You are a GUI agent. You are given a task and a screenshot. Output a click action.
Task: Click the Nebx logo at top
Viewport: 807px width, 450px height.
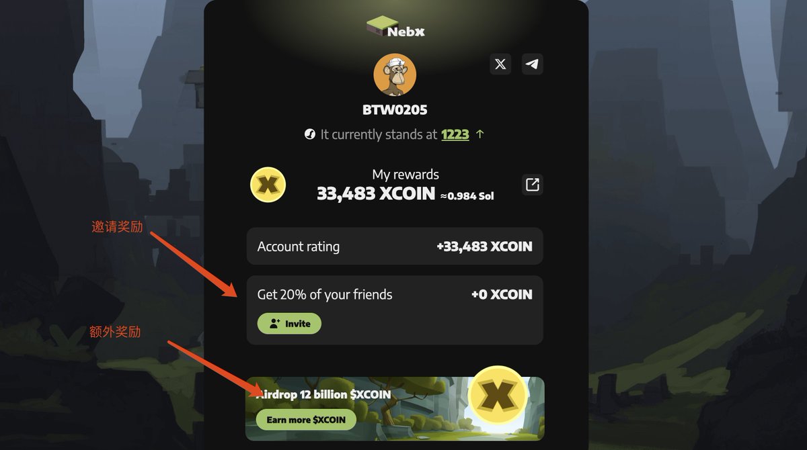(395, 27)
